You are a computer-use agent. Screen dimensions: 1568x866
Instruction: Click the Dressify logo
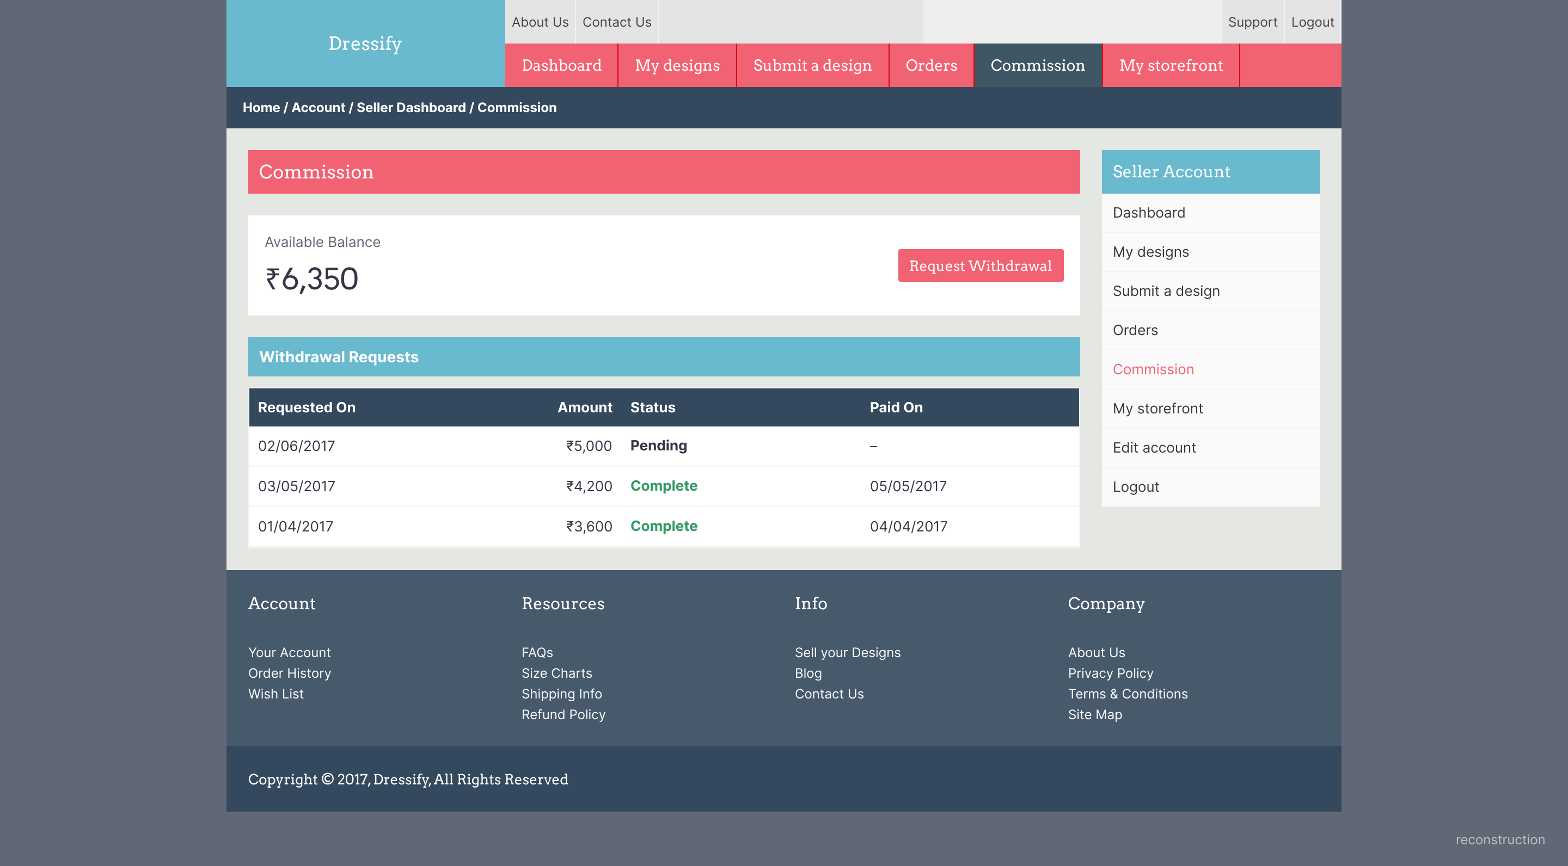click(365, 43)
